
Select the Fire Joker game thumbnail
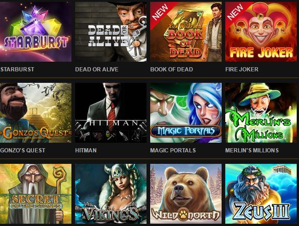click(x=261, y=32)
